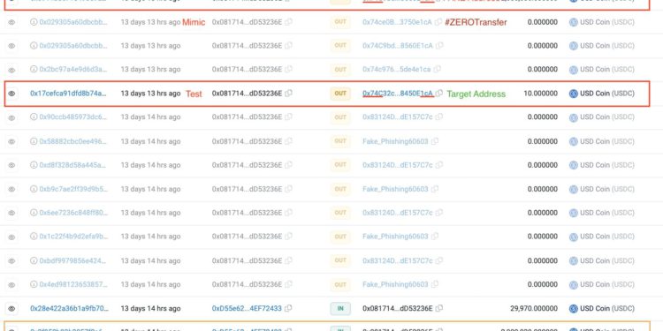Click the info icon in the 0x74ce0B...3750e1cA row
The height and width of the screenshot is (331, 663).
coord(34,22)
